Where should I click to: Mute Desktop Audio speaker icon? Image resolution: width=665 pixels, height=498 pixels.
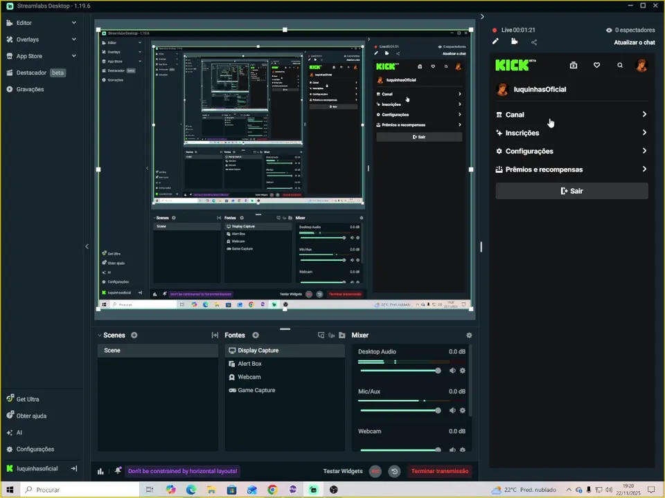tap(452, 371)
